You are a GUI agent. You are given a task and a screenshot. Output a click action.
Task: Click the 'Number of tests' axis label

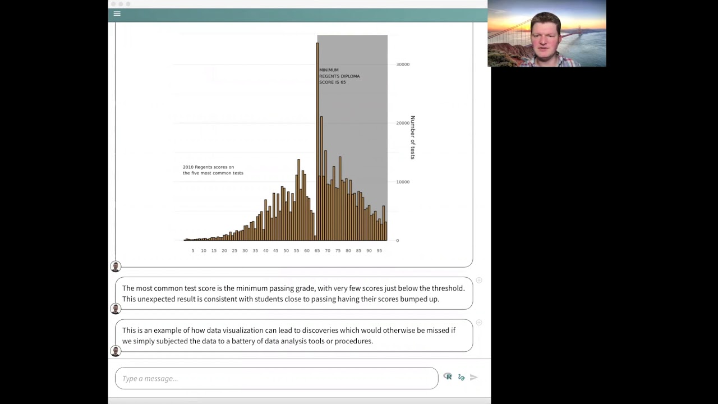tap(413, 137)
